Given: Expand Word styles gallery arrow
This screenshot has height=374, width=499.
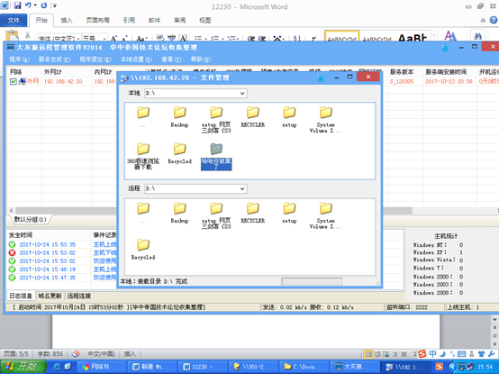Looking at the screenshot, I should (434, 36).
